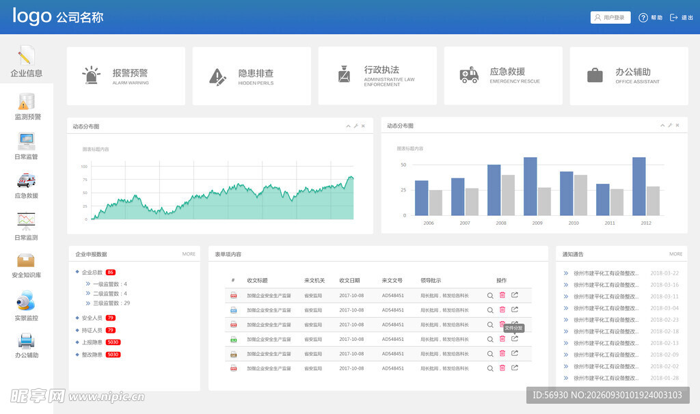The width and height of the screenshot is (700, 414).
Task: Open 帮助 help in the header
Action: coord(651,17)
